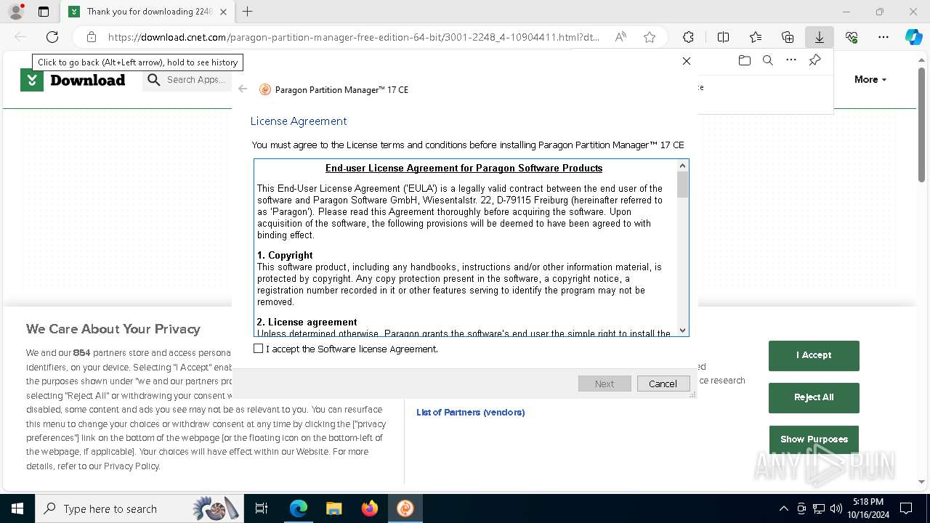Pin the downloads panel
This screenshot has width=930, height=523.
814,61
